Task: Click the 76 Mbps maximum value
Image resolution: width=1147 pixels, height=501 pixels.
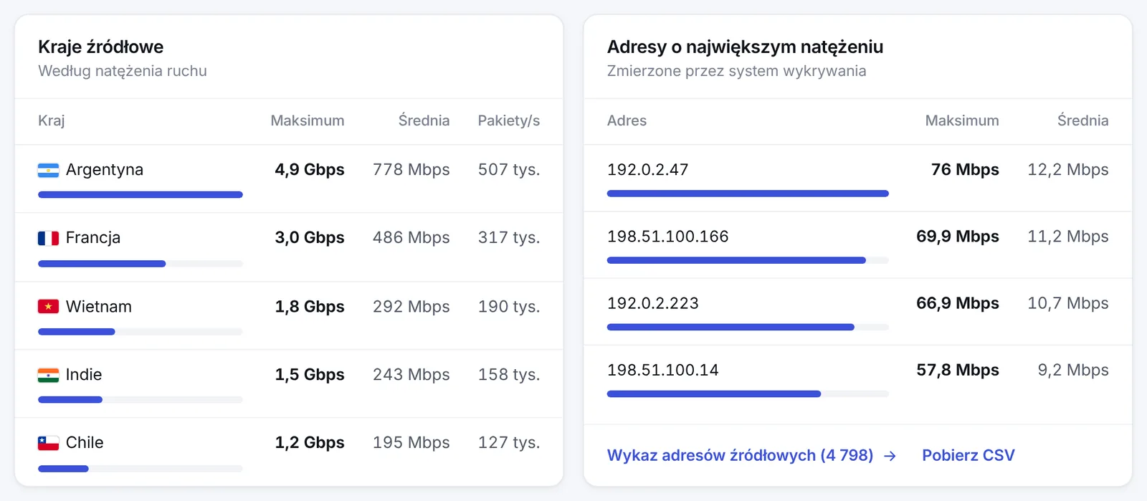Action: (x=965, y=170)
